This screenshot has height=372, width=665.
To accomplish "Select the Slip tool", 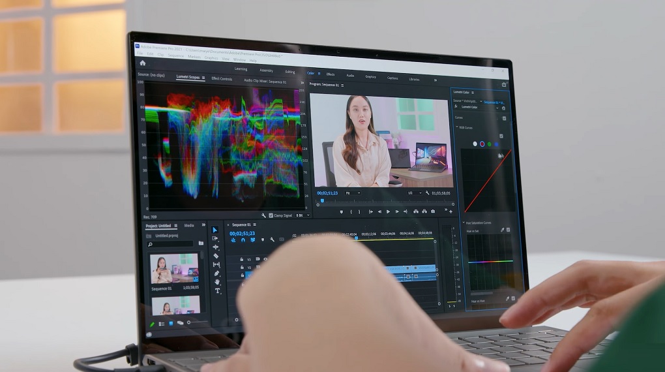I will (216, 264).
